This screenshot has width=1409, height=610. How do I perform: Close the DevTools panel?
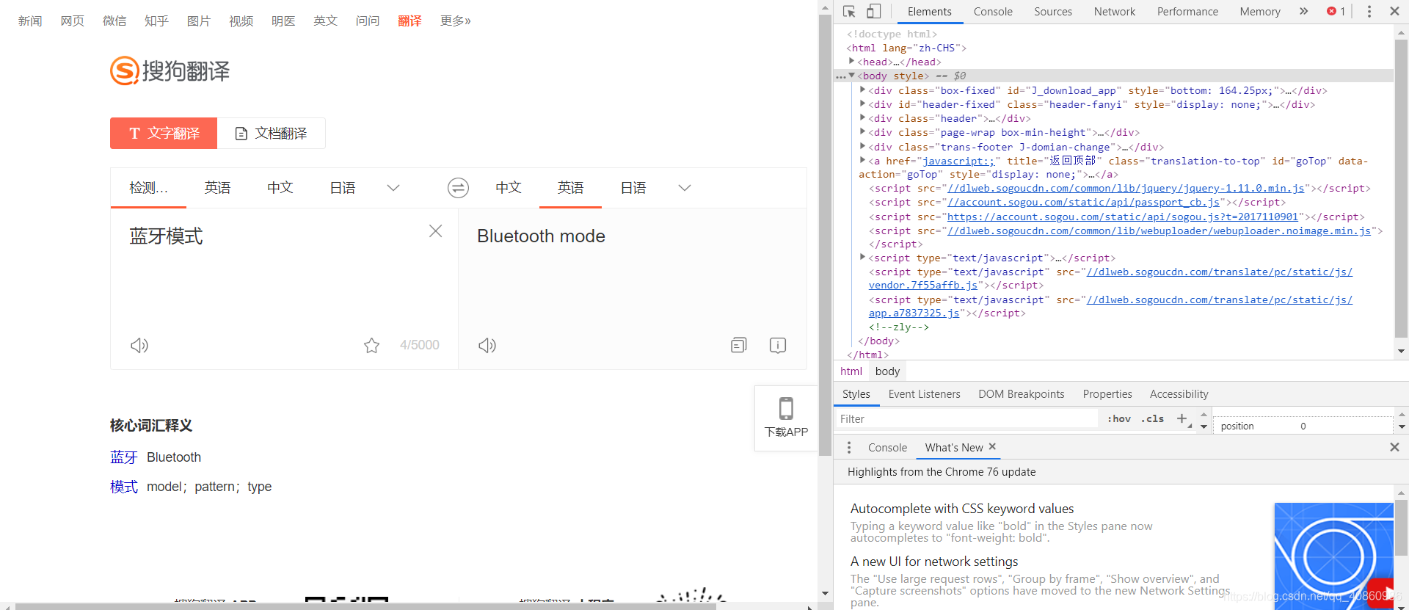point(1394,11)
